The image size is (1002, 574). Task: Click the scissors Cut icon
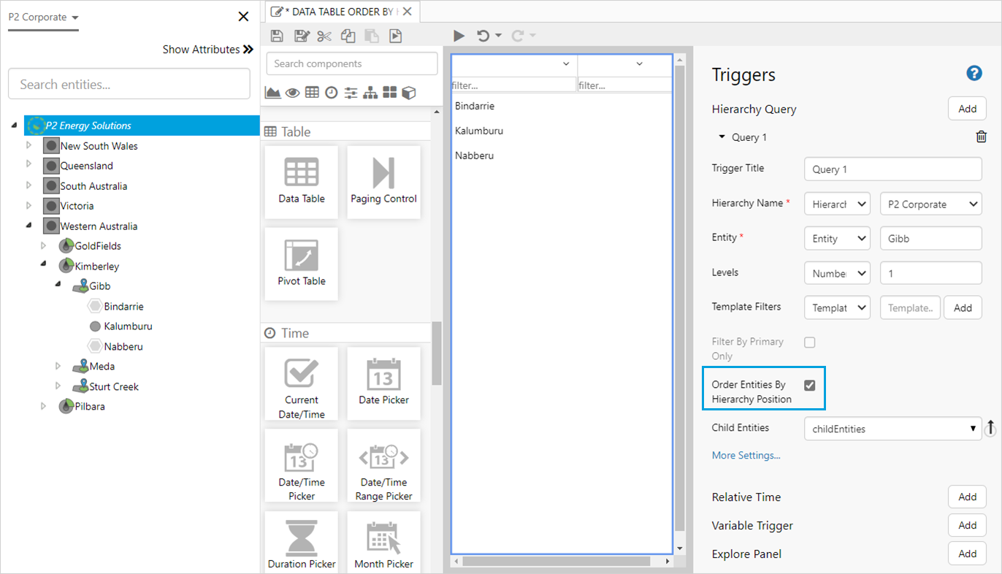pos(324,36)
